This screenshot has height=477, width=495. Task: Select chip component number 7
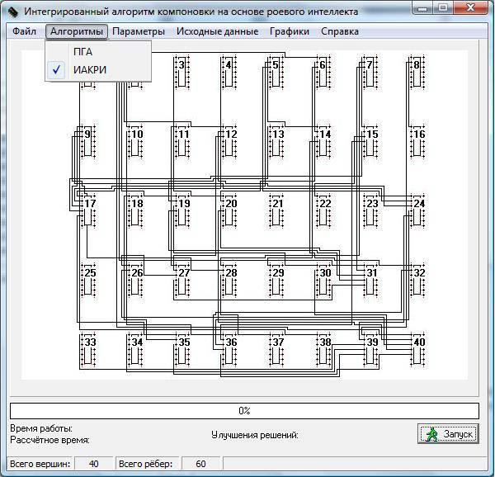pos(370,72)
